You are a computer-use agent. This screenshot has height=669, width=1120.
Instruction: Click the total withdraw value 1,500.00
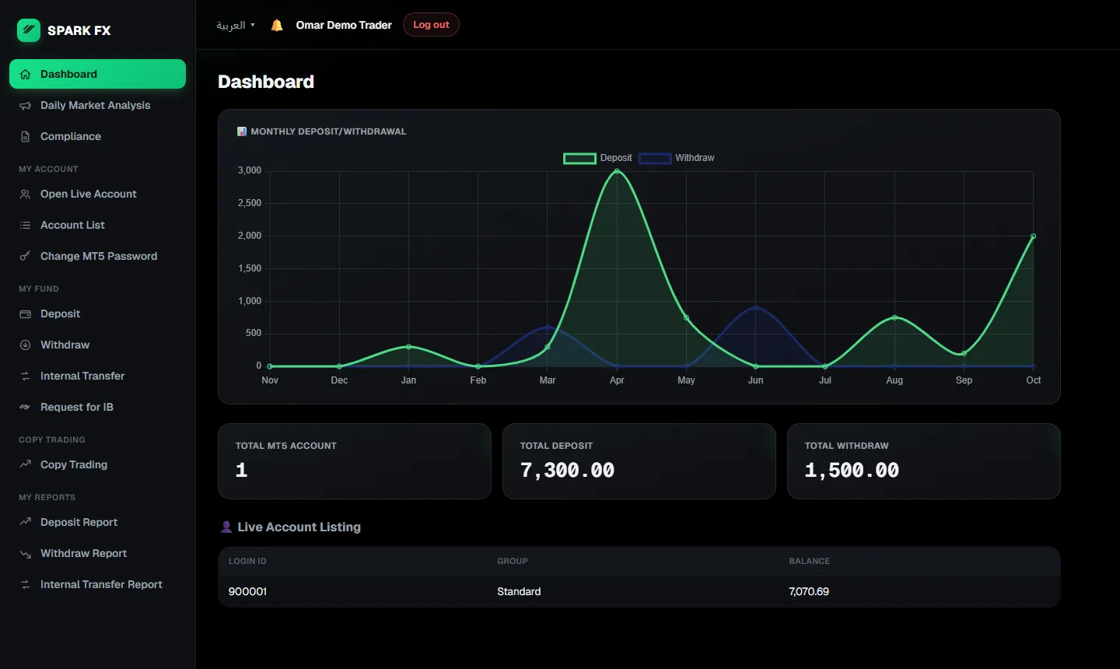point(852,471)
